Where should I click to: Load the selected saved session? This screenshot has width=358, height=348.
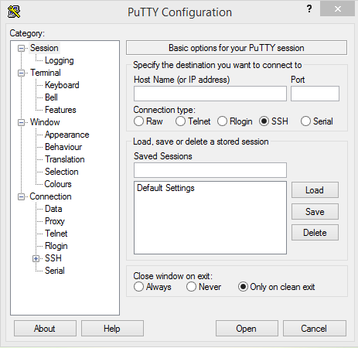pyautogui.click(x=315, y=190)
